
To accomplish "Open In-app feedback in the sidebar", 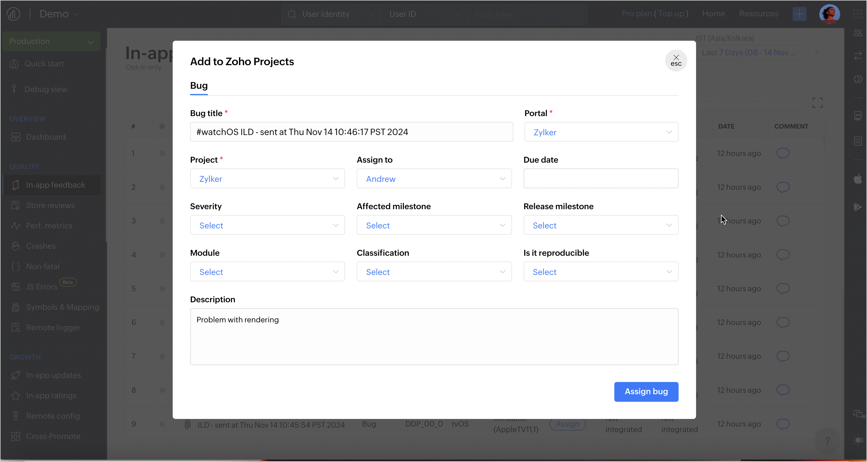I will pyautogui.click(x=56, y=185).
